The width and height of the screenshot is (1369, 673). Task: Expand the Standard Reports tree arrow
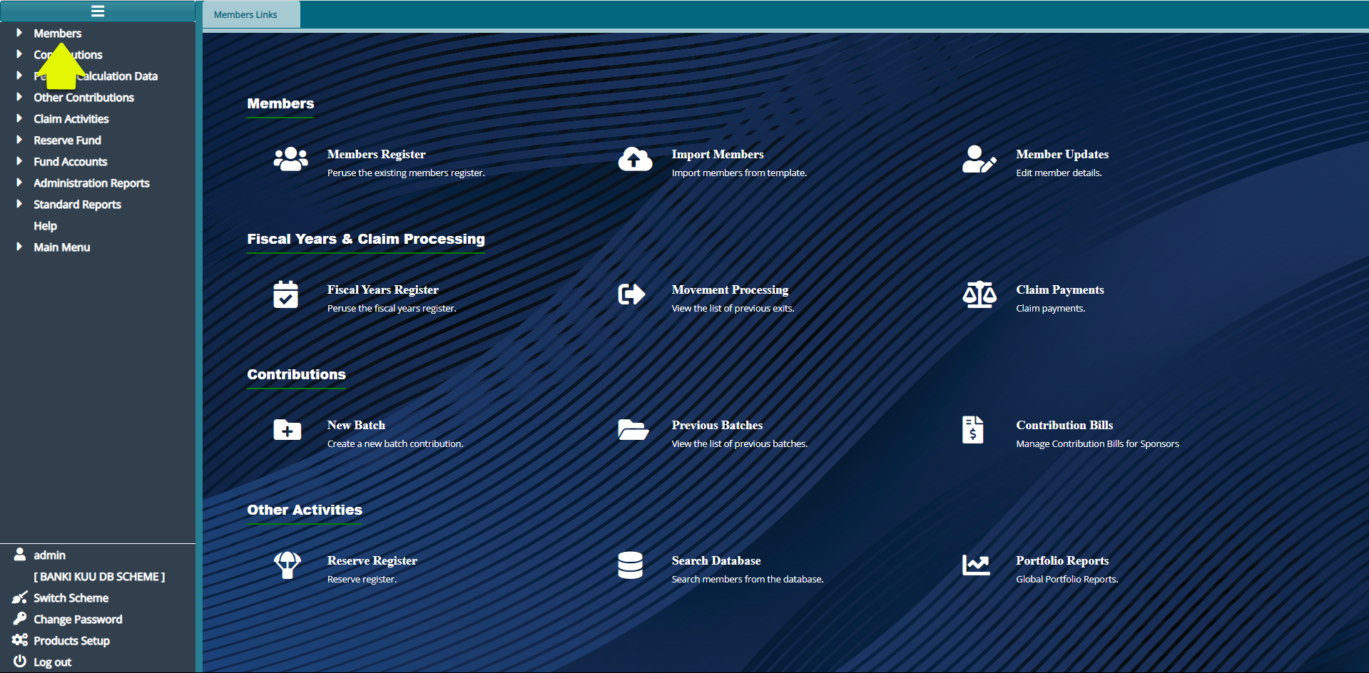(x=19, y=204)
